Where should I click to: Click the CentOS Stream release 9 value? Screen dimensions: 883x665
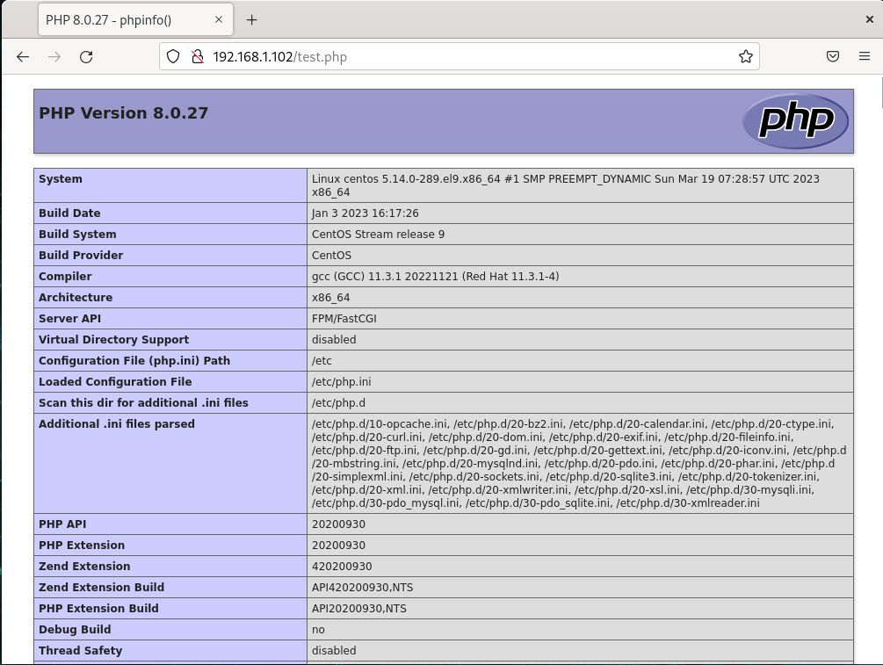[378, 235]
